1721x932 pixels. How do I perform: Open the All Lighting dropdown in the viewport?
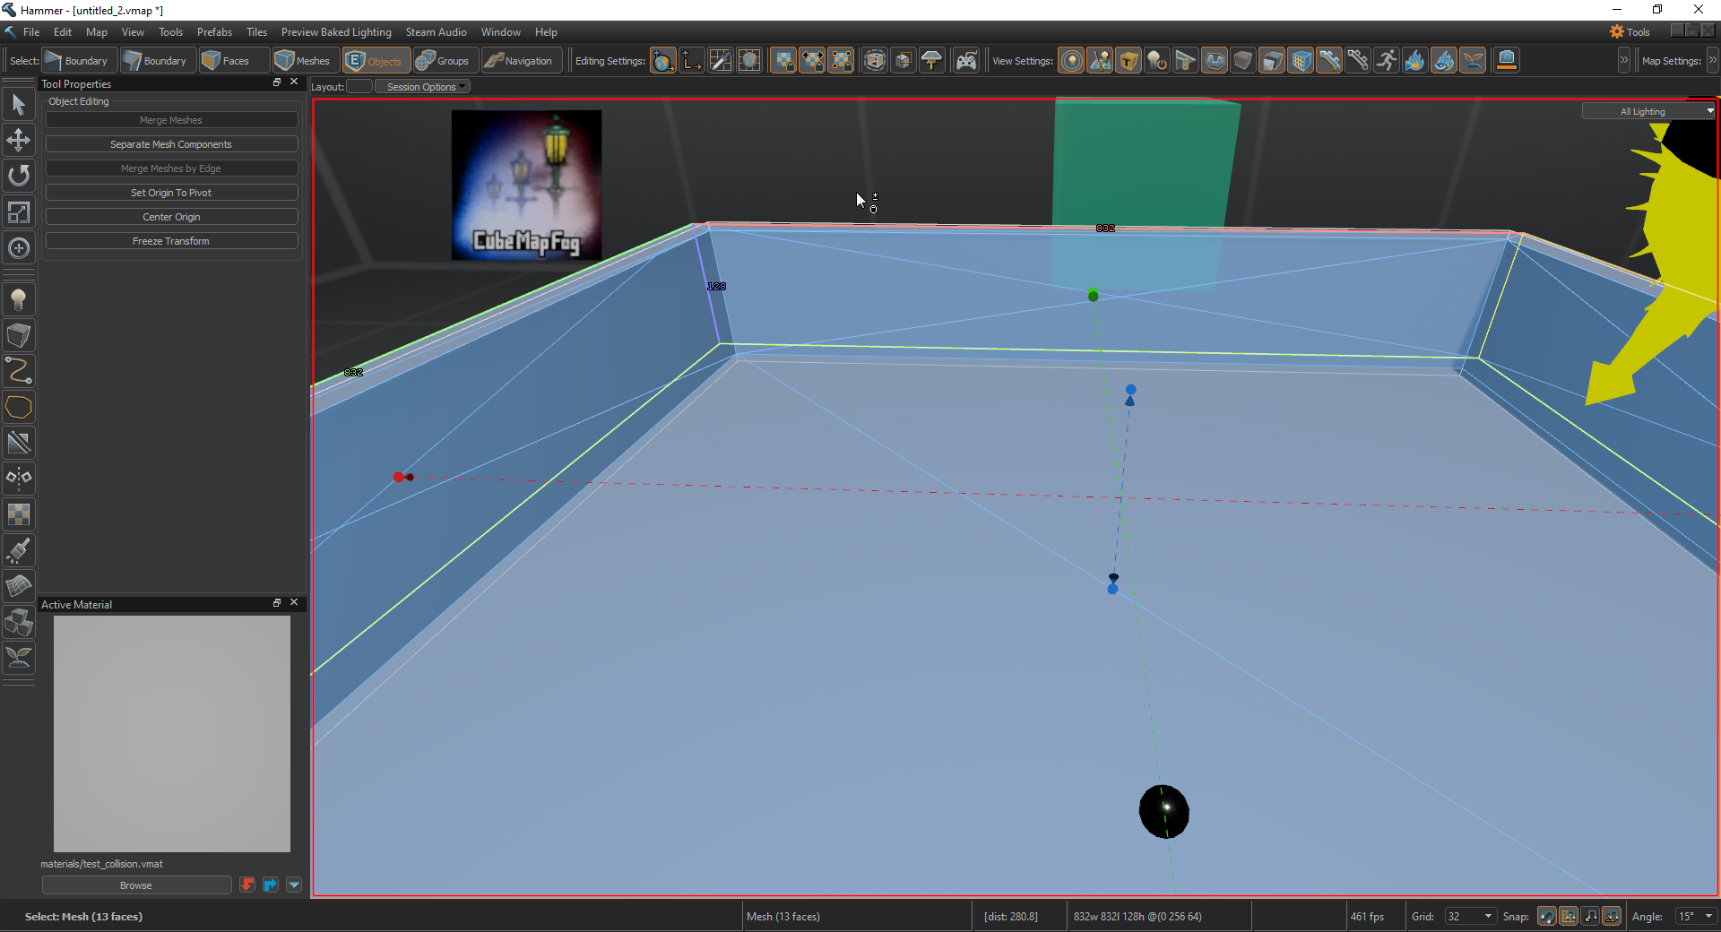click(1647, 110)
